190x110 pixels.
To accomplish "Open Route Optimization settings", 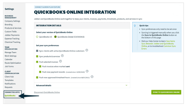I will (x=13, y=63).
